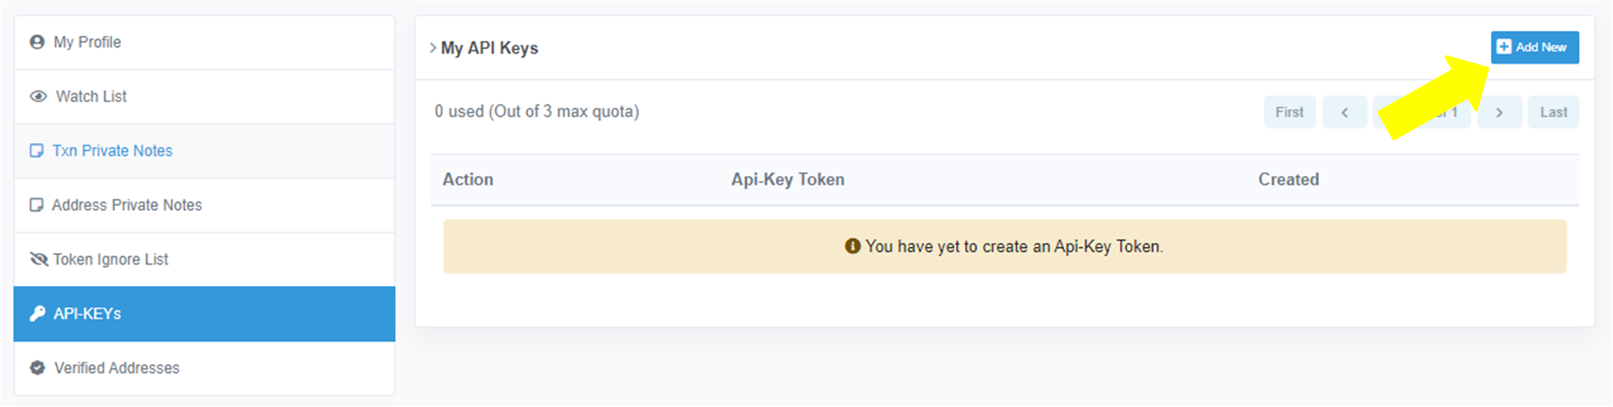Click the Address Private Notes note icon

[36, 205]
